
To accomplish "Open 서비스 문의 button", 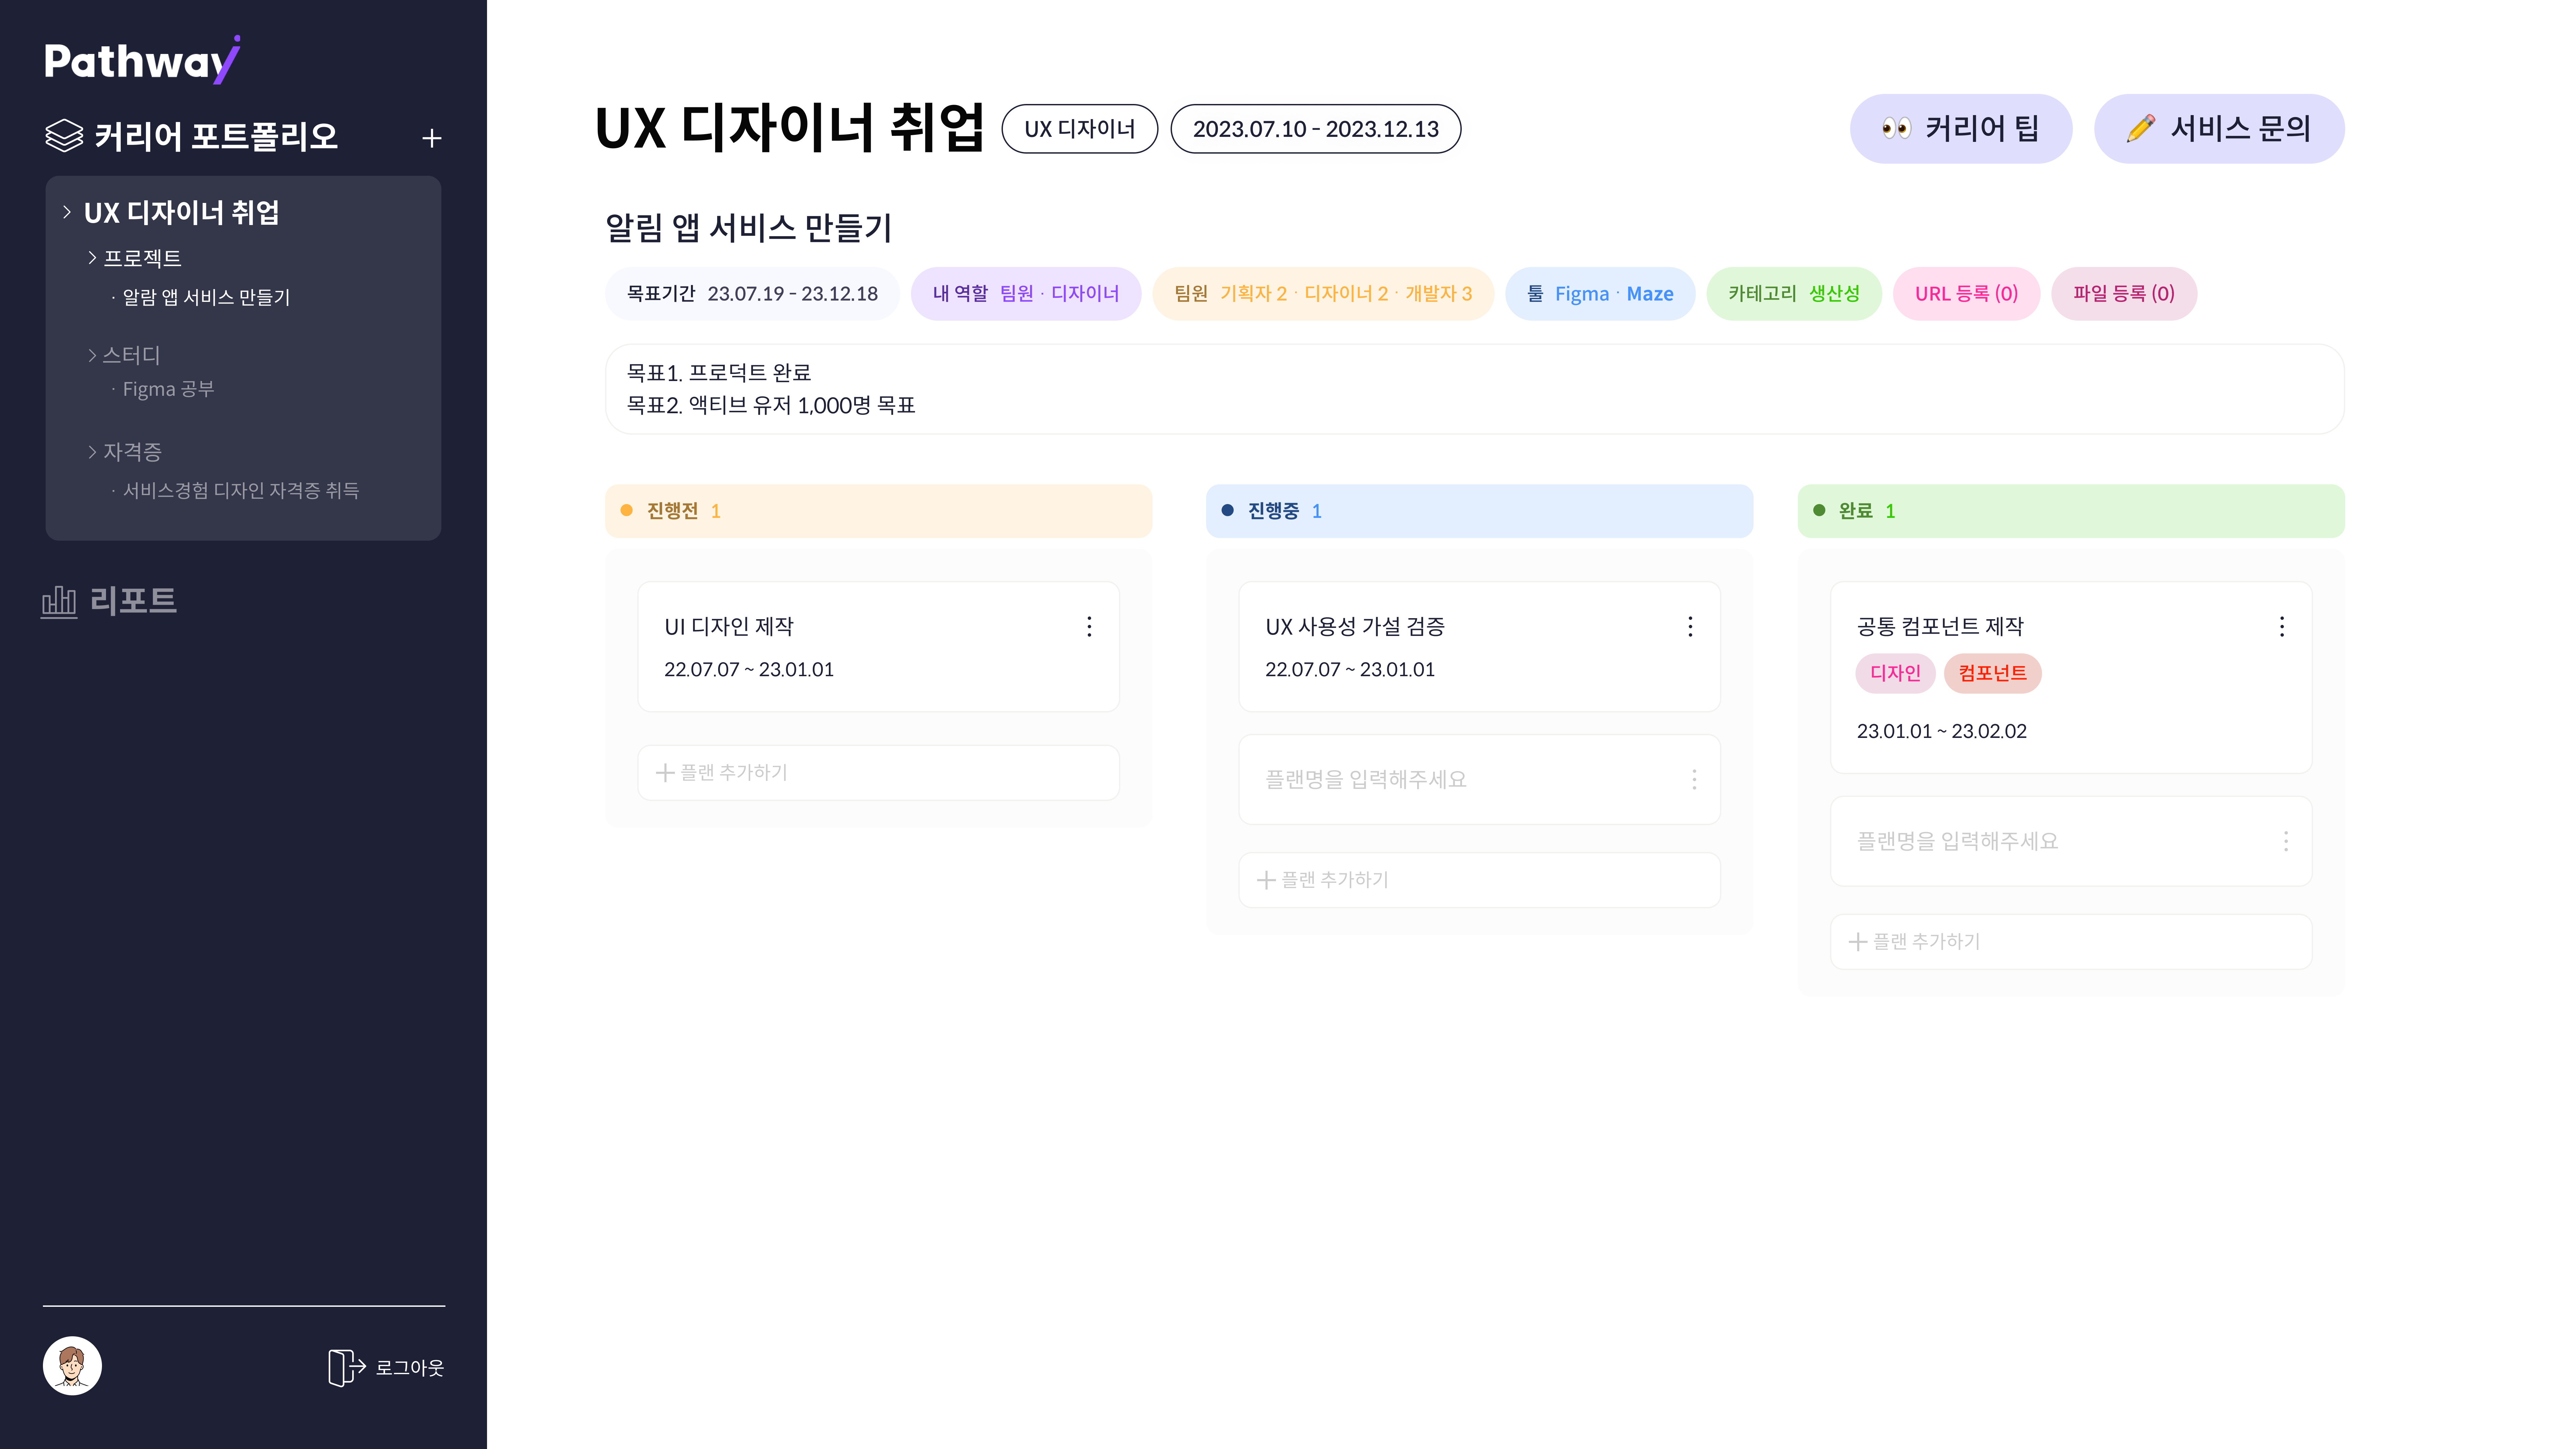I will tap(2219, 129).
